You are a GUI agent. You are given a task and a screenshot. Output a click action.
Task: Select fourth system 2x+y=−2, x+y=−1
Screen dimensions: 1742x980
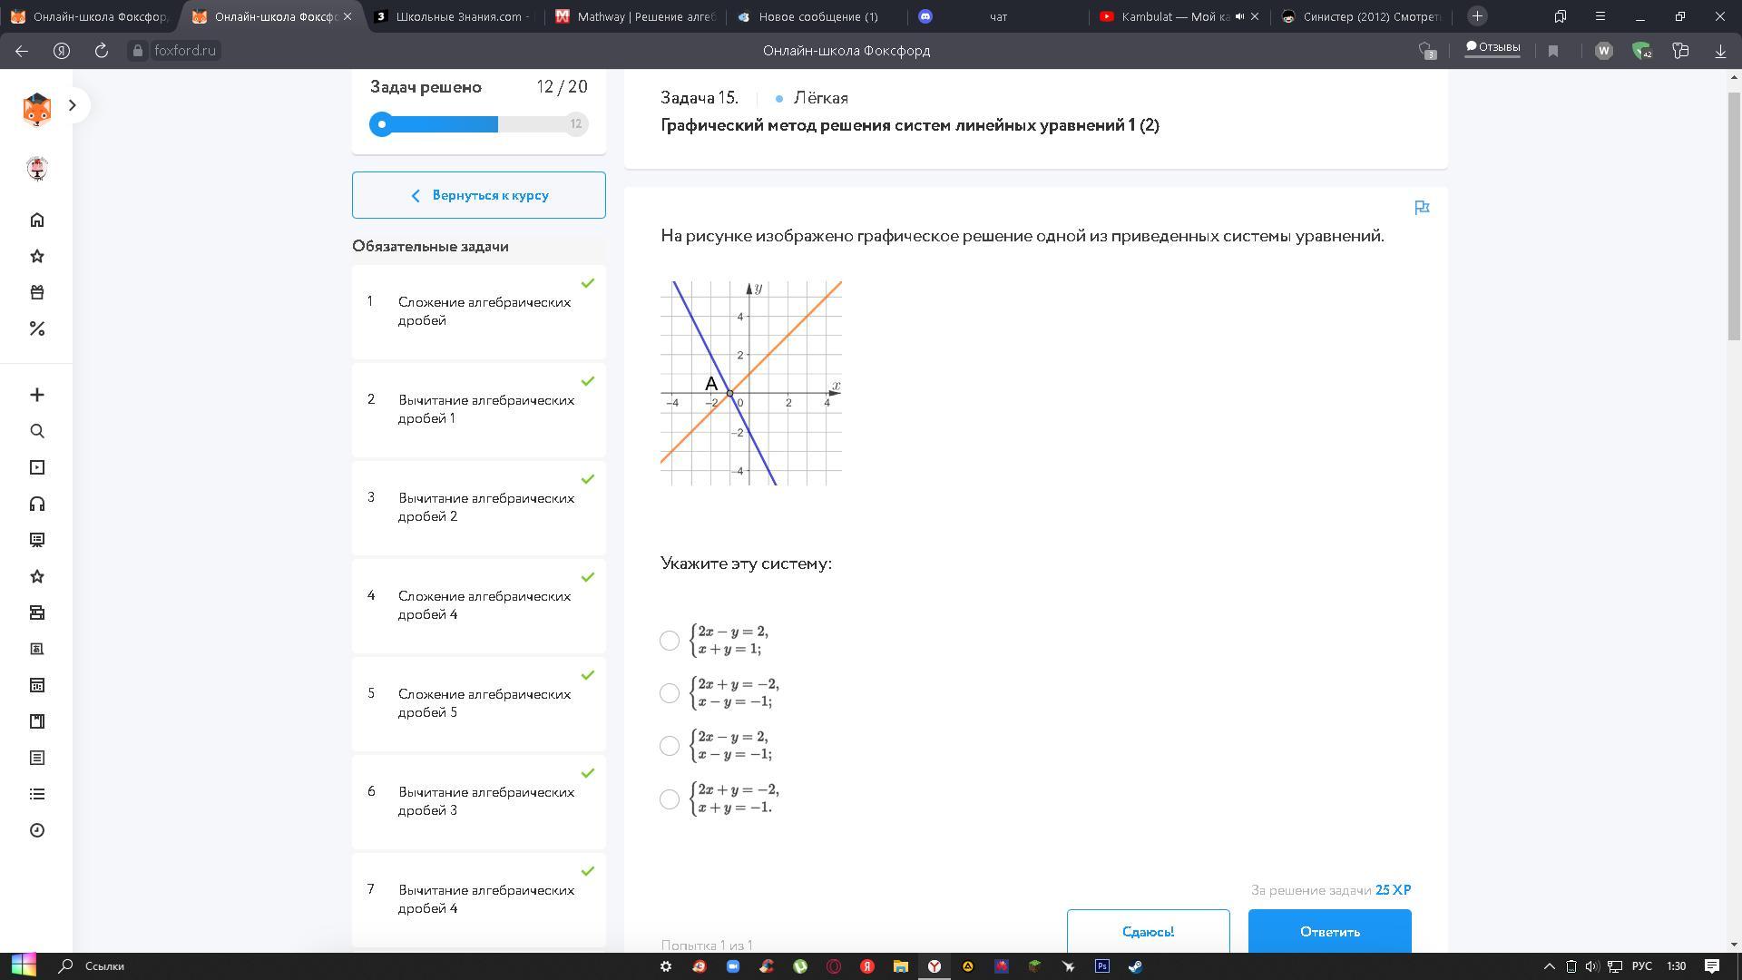(x=670, y=799)
